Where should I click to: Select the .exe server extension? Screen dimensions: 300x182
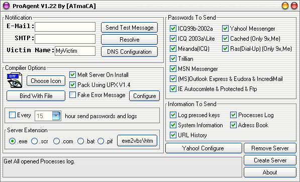12,141
